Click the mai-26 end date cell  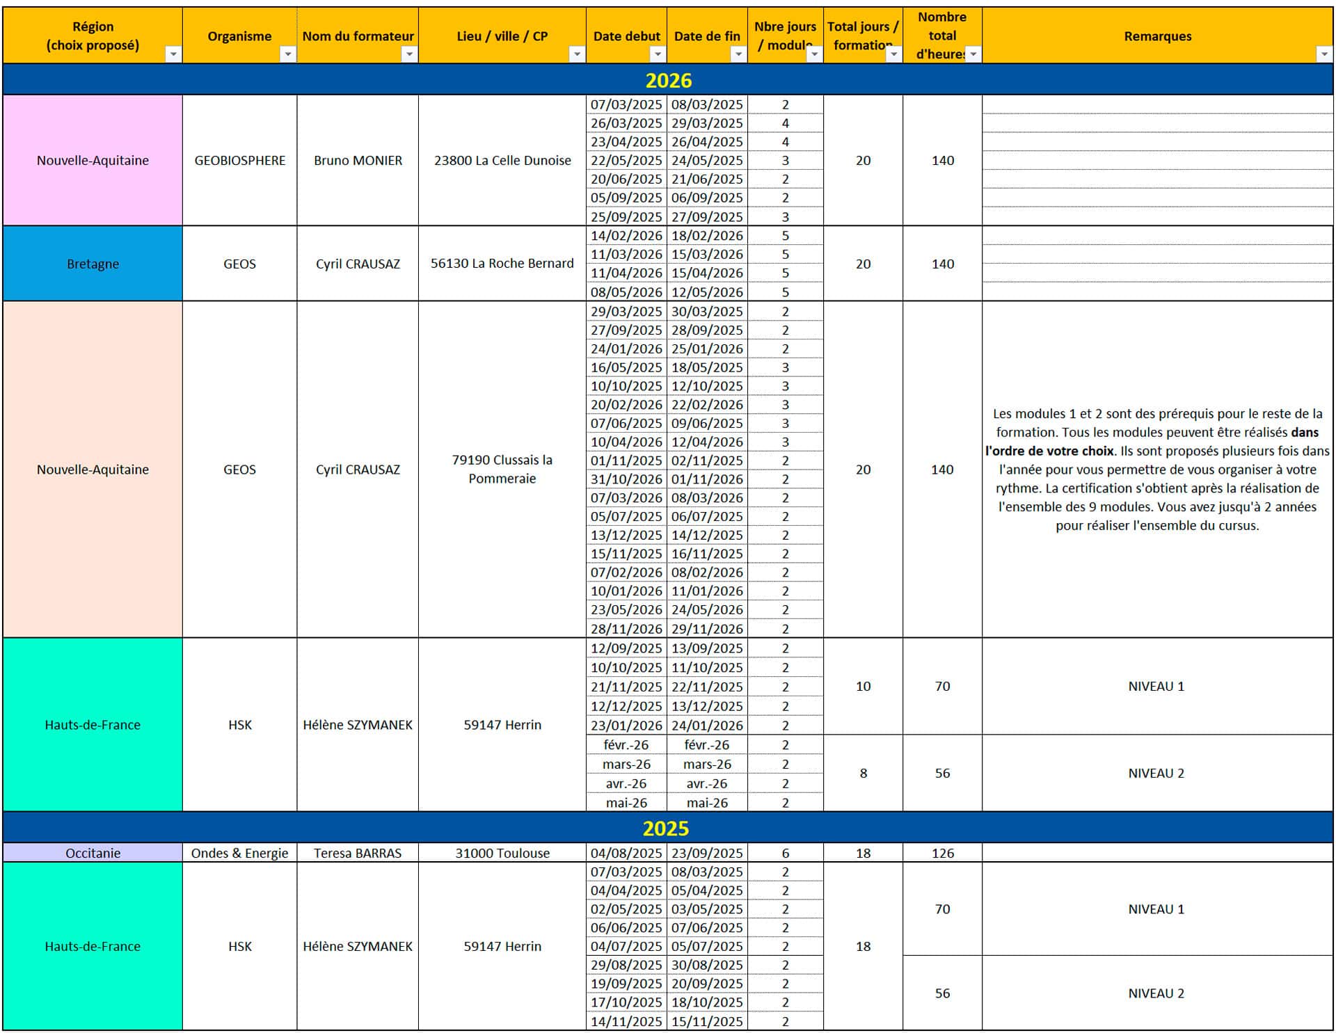707,803
